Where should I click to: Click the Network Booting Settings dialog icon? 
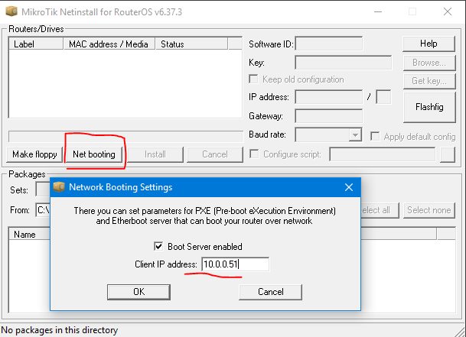(60, 187)
